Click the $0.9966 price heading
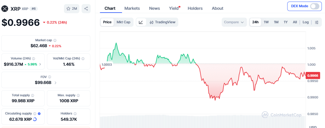325x128 pixels. click(20, 22)
